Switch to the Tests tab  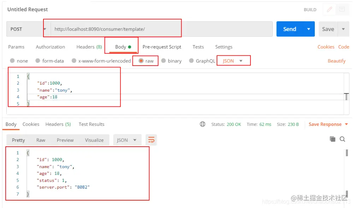(x=198, y=47)
